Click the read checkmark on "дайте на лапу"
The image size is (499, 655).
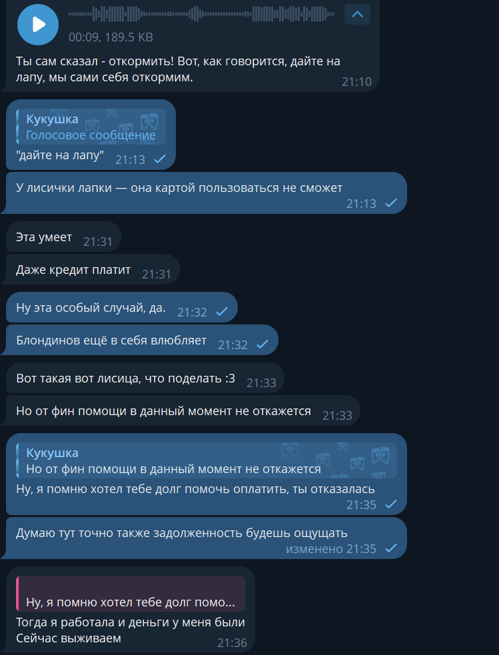160,159
